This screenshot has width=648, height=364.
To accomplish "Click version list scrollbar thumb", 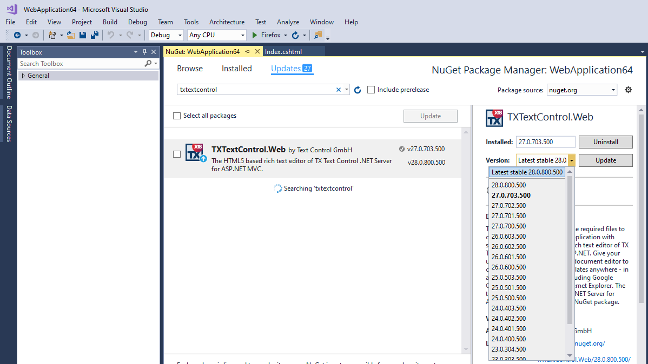I will point(570,250).
